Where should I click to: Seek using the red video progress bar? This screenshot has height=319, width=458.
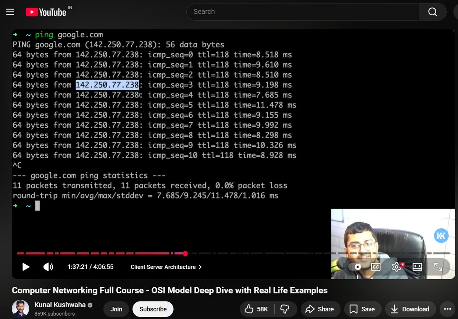click(x=114, y=253)
